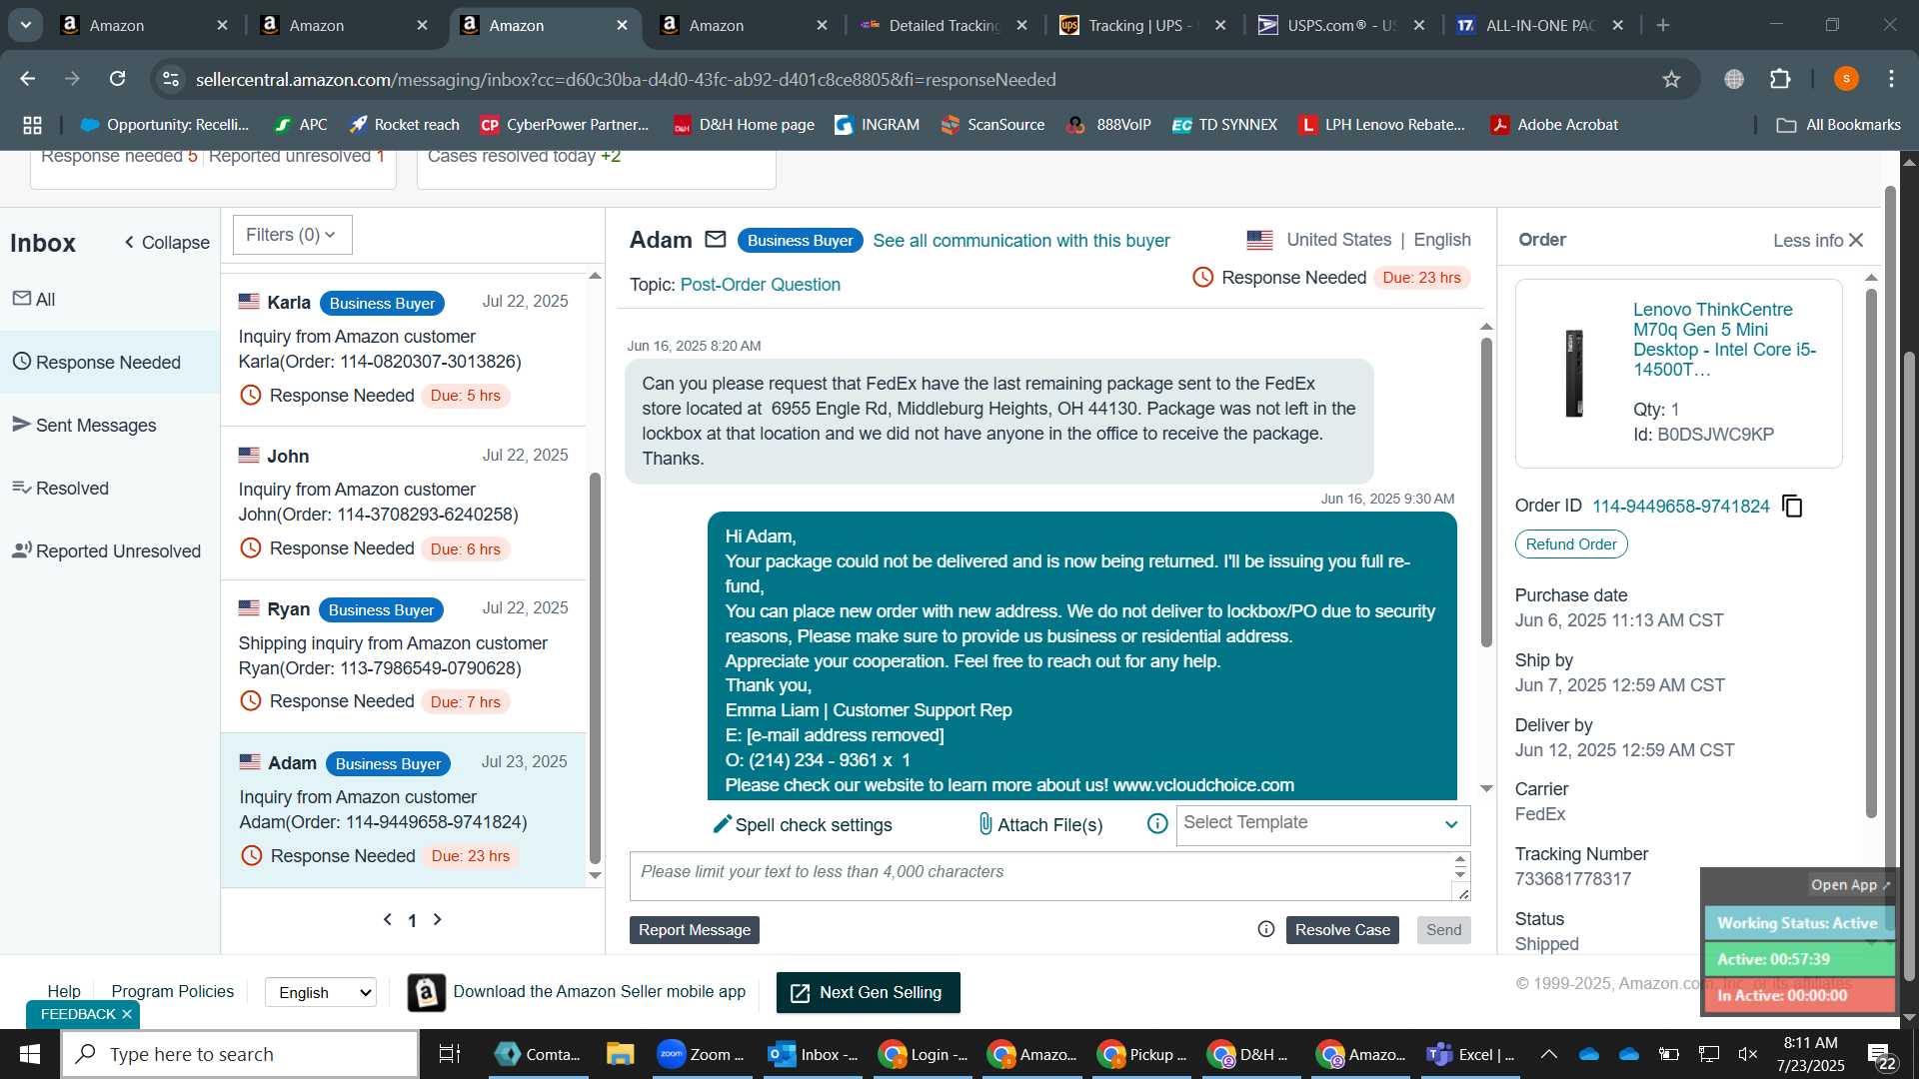Click the Send button
The image size is (1919, 1079).
pyautogui.click(x=1443, y=930)
